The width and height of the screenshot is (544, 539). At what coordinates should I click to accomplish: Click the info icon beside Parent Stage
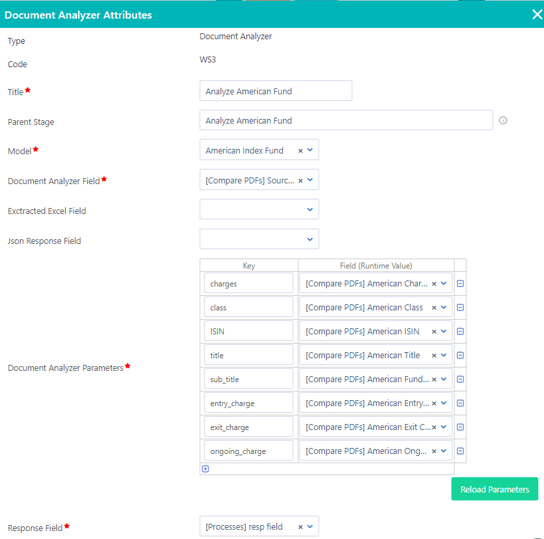(x=503, y=120)
